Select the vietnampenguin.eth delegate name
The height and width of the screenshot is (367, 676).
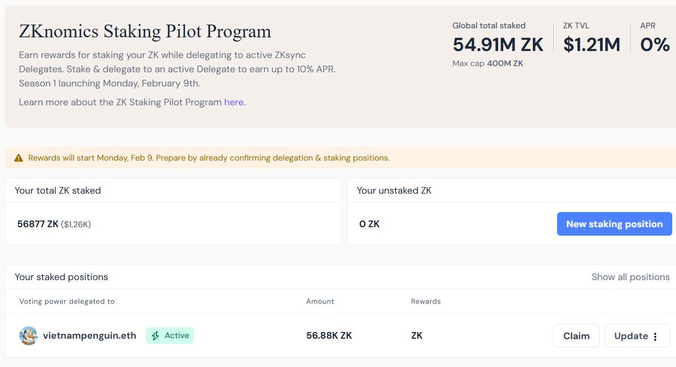[90, 336]
